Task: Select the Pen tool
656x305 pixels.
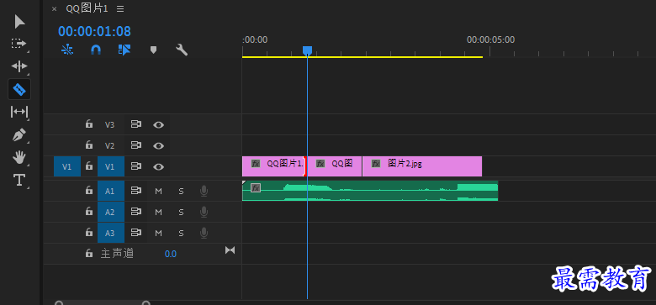Action: click(19, 134)
